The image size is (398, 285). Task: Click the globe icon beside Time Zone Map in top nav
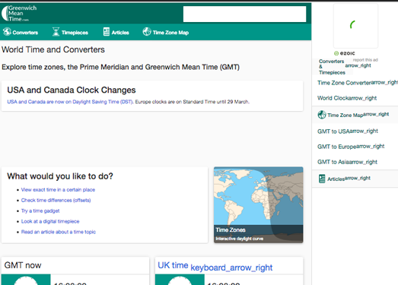[x=147, y=31]
